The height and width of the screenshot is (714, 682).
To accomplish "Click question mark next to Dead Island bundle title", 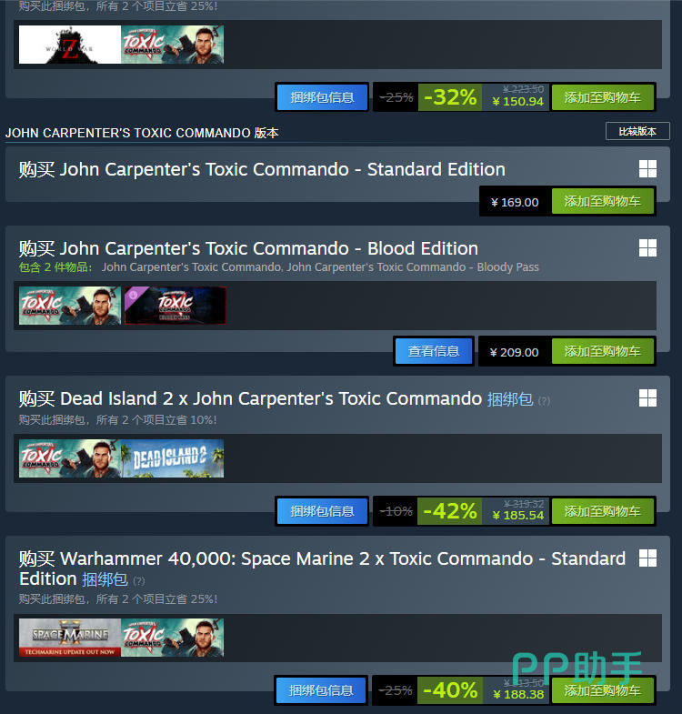I will [x=544, y=401].
